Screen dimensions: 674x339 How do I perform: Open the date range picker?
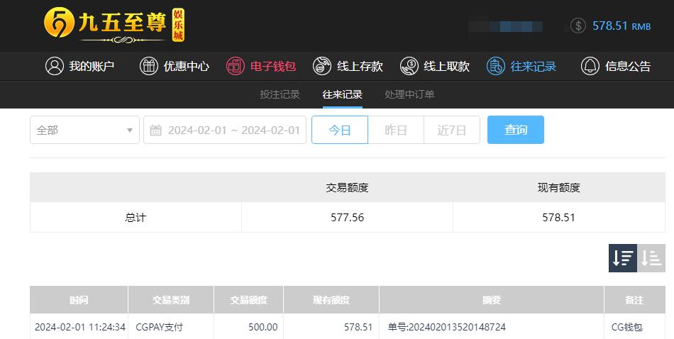pyautogui.click(x=225, y=130)
